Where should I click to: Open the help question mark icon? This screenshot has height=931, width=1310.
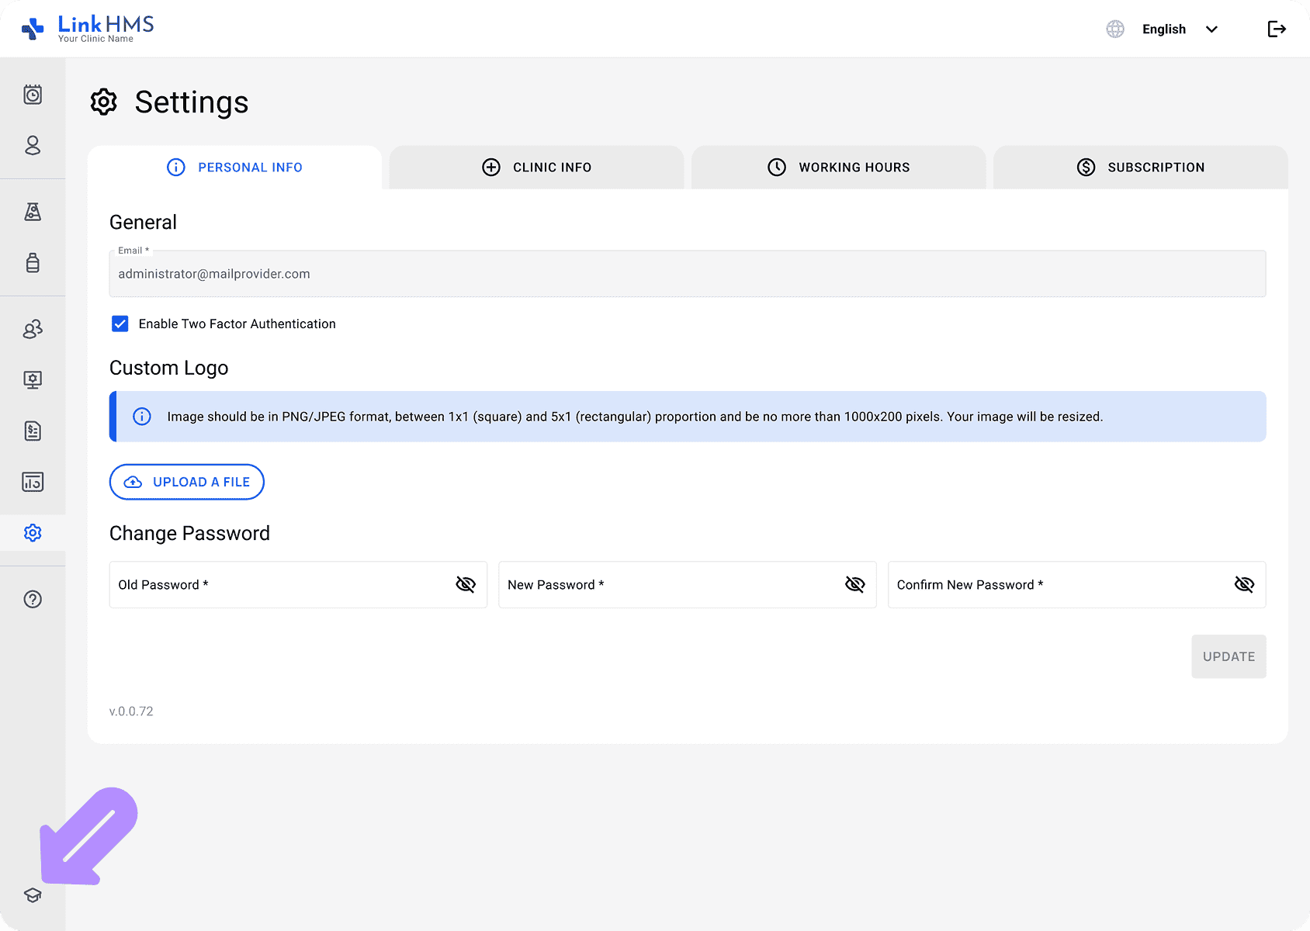[x=33, y=599]
